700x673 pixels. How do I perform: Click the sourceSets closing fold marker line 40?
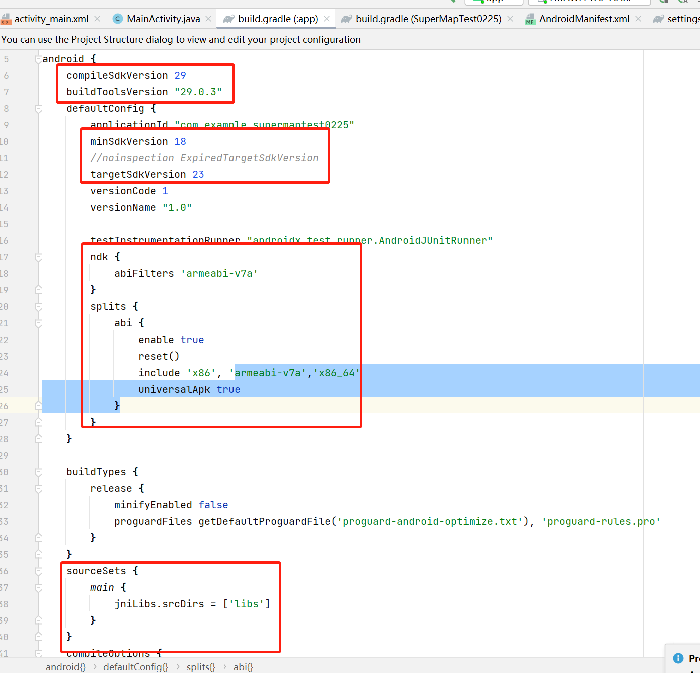(x=38, y=637)
